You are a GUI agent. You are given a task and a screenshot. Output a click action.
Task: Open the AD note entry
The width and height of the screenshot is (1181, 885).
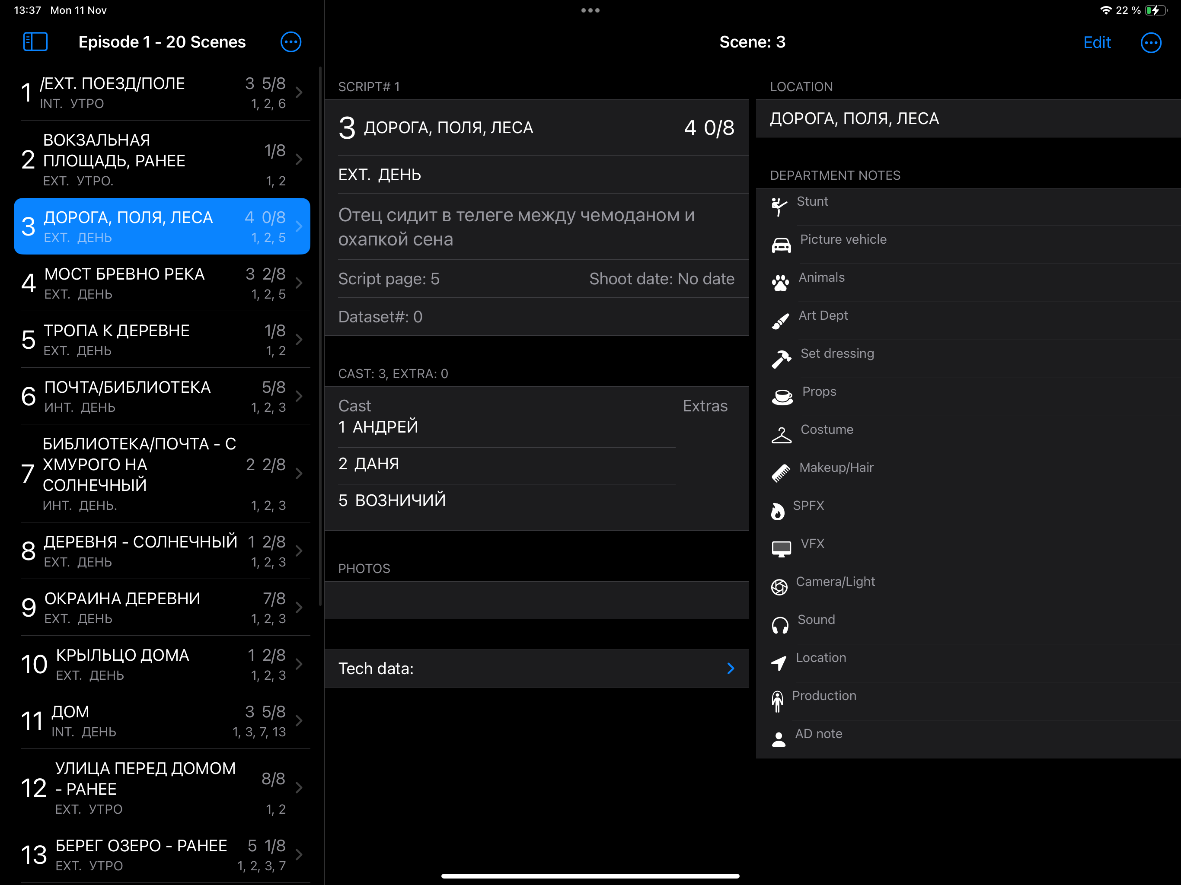pos(968,739)
